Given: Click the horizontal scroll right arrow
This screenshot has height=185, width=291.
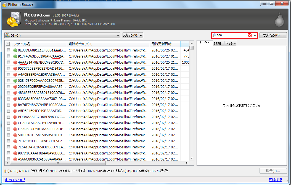Looking at the screenshot, I should pos(187,163).
